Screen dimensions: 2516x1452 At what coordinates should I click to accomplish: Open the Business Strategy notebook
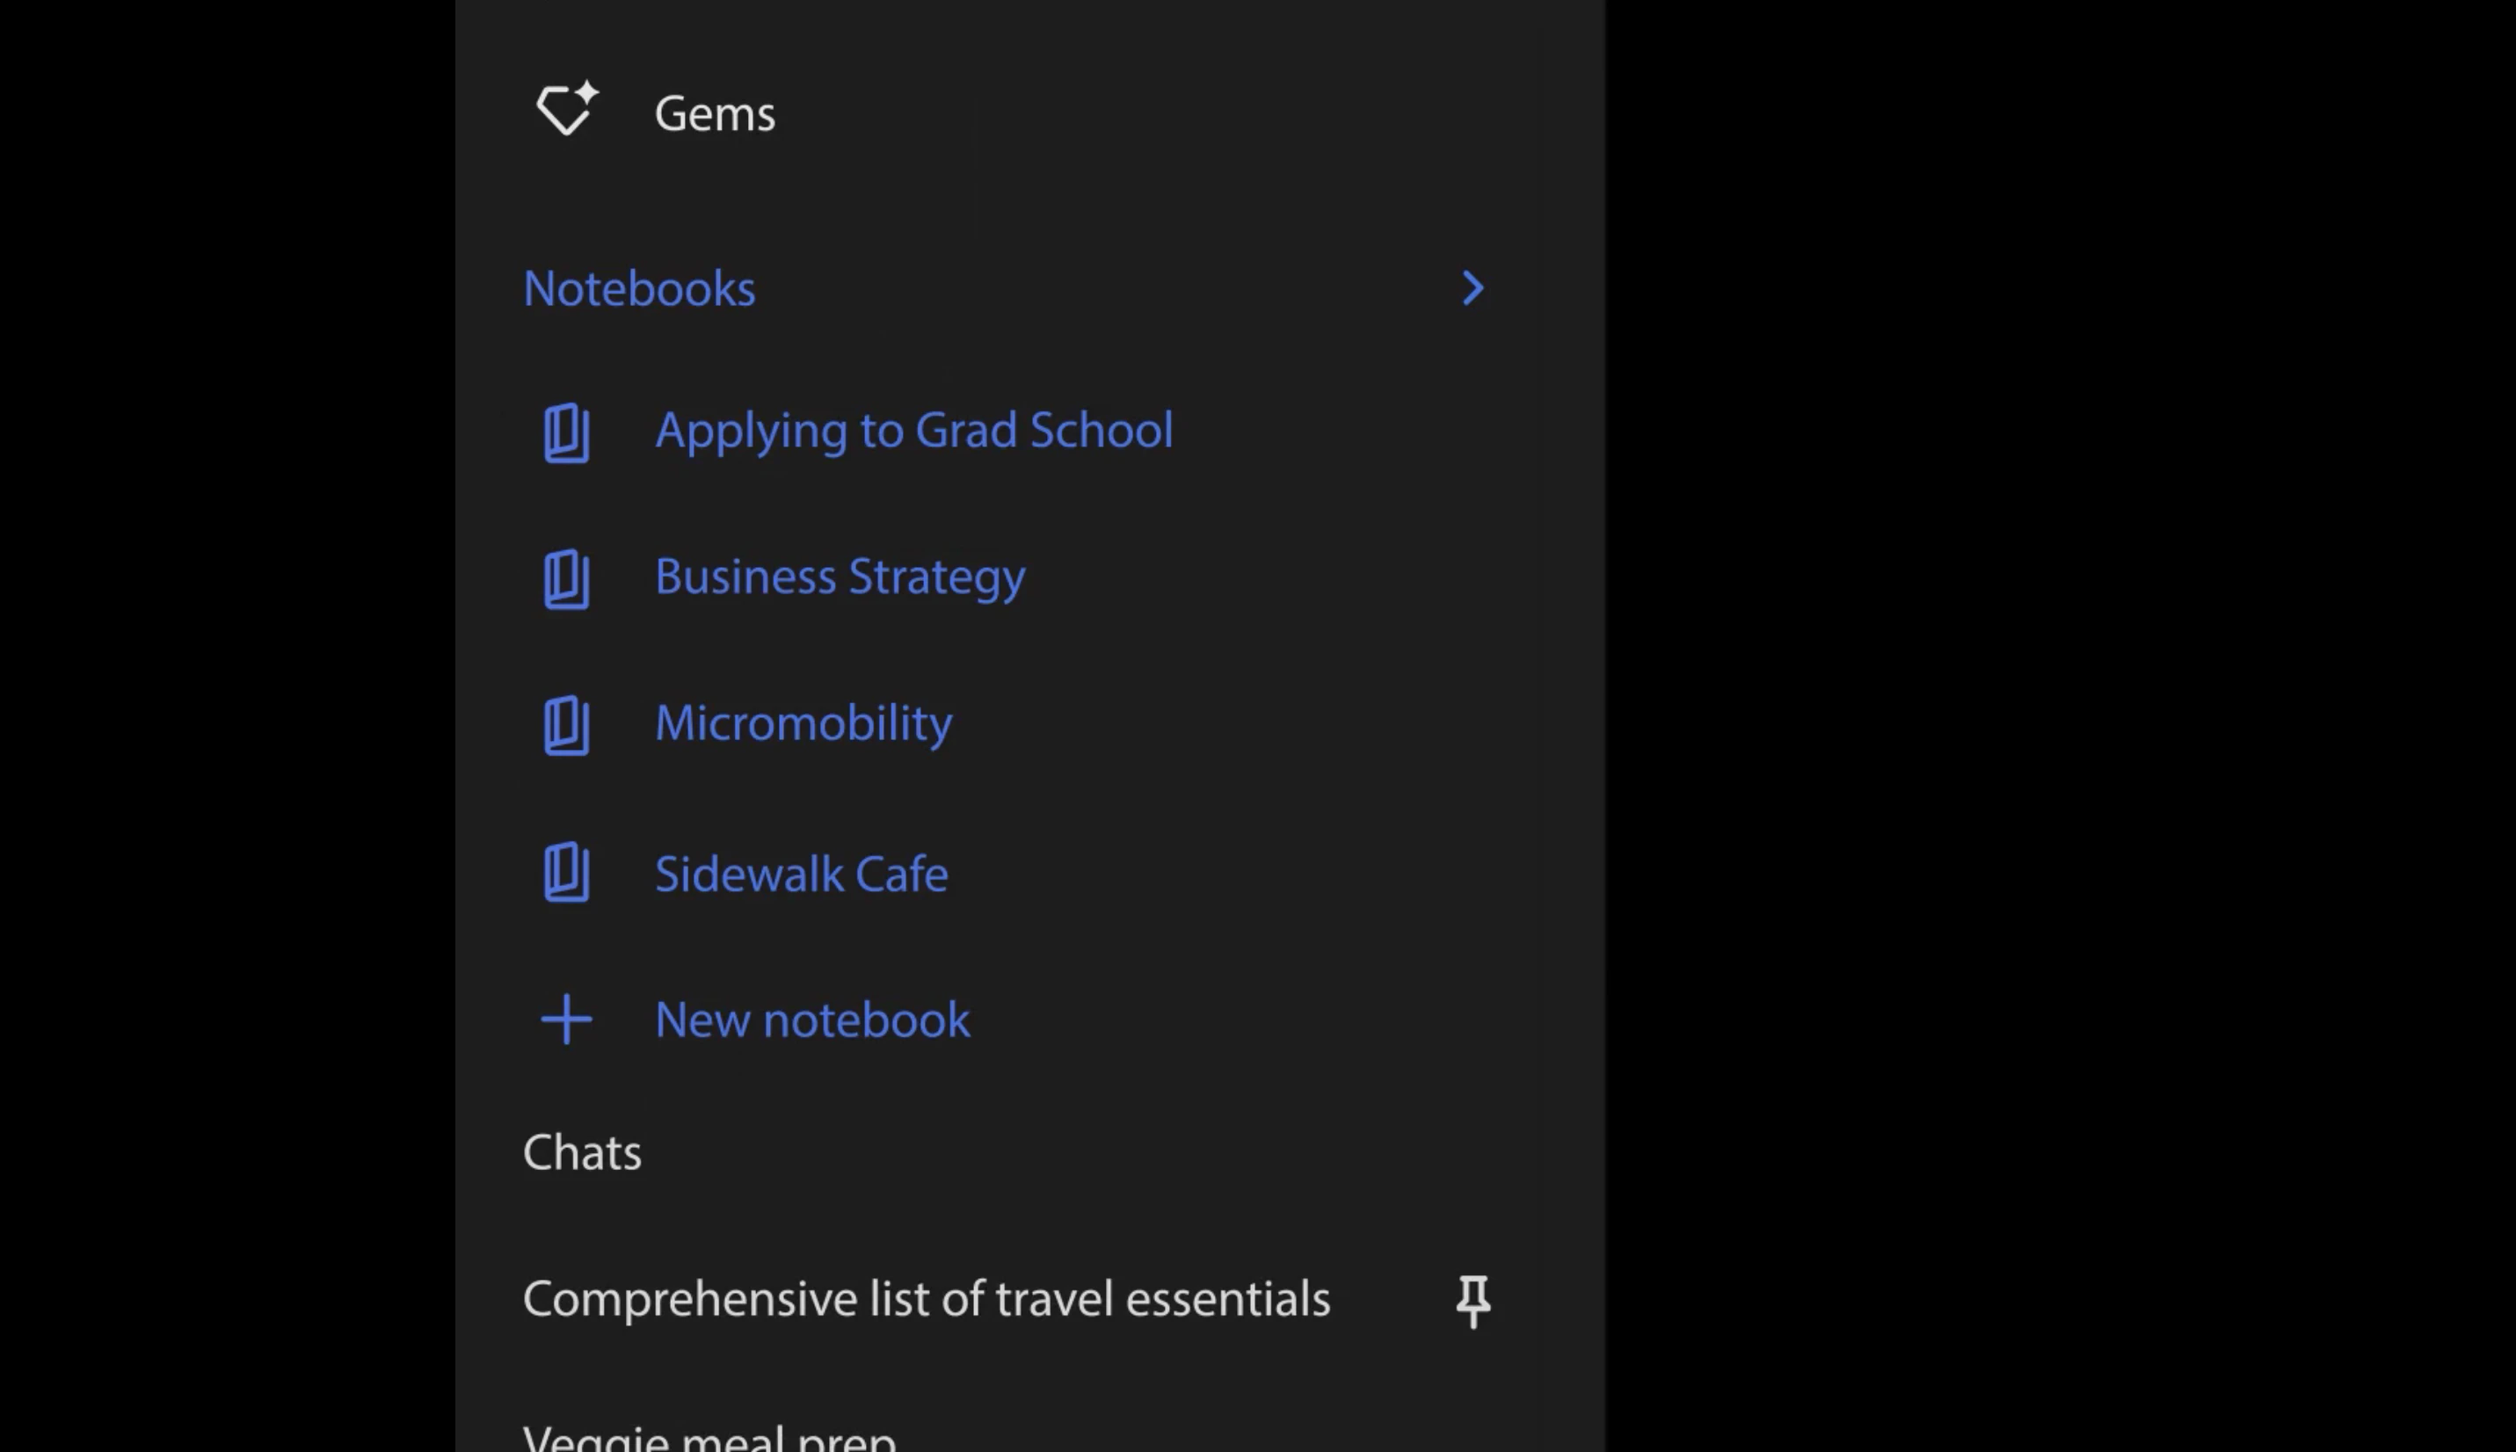pyautogui.click(x=840, y=577)
